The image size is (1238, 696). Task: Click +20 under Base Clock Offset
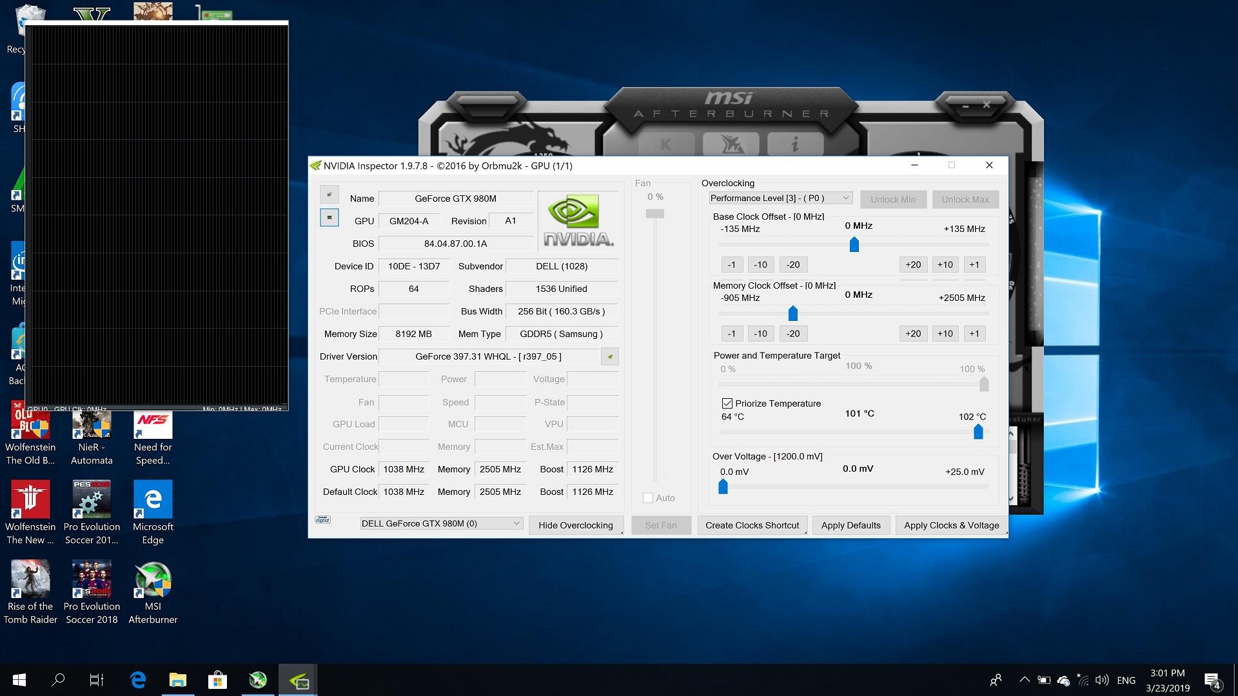913,264
